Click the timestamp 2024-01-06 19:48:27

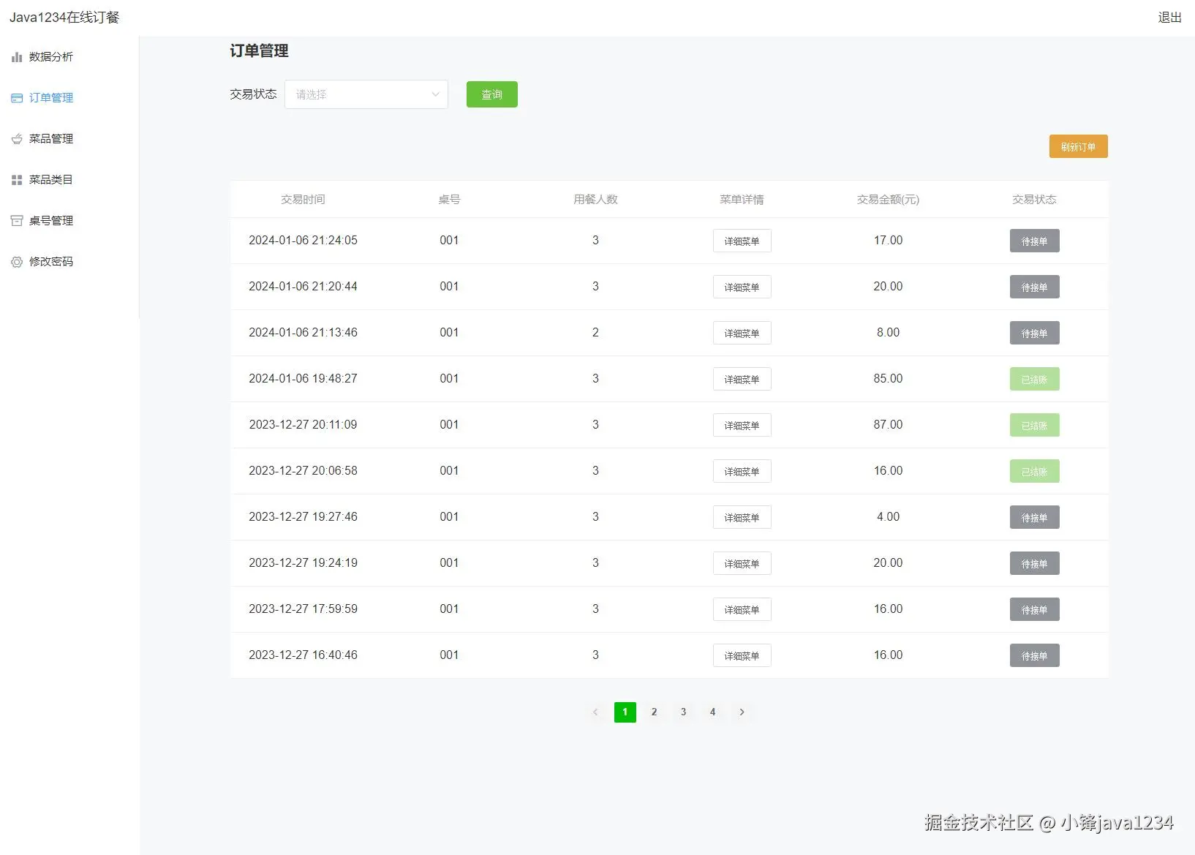303,378
